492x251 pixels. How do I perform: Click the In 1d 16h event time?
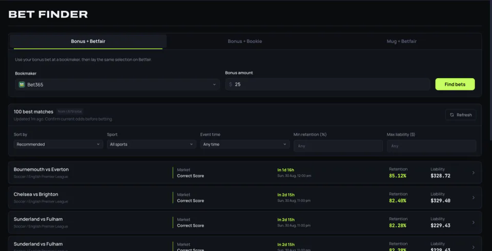click(x=286, y=170)
